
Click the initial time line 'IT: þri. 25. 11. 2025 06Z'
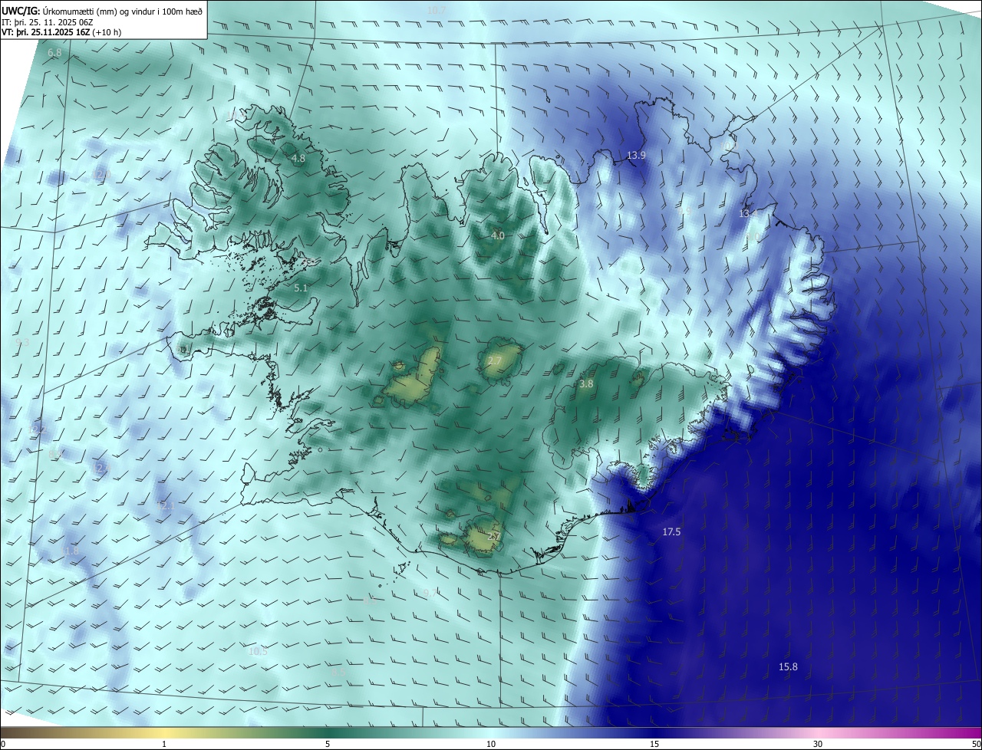pyautogui.click(x=48, y=21)
